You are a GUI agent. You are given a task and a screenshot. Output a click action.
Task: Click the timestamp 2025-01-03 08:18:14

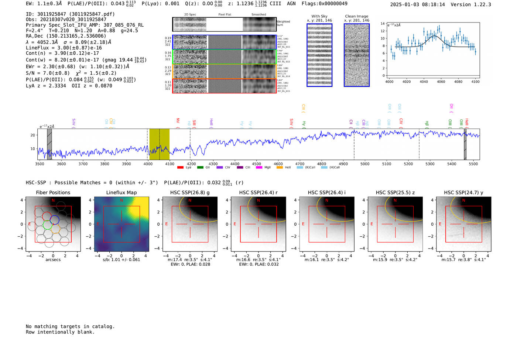(x=418, y=4)
